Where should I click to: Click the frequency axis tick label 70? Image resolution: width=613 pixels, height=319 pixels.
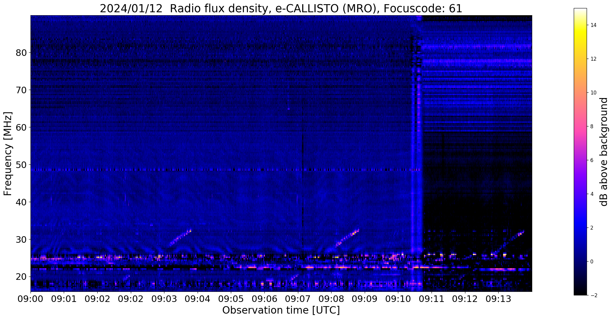point(21,90)
